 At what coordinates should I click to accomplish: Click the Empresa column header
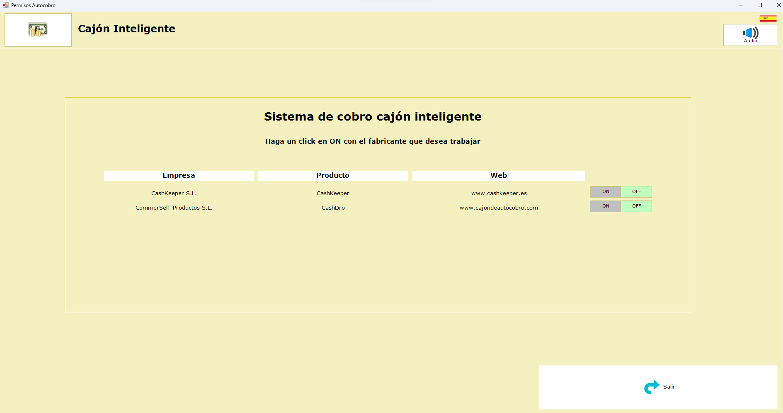(x=179, y=176)
